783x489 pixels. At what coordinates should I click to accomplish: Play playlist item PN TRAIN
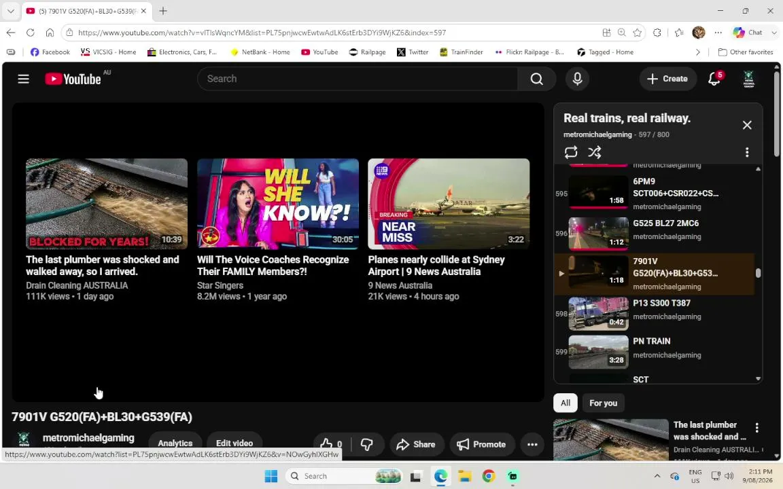654,352
